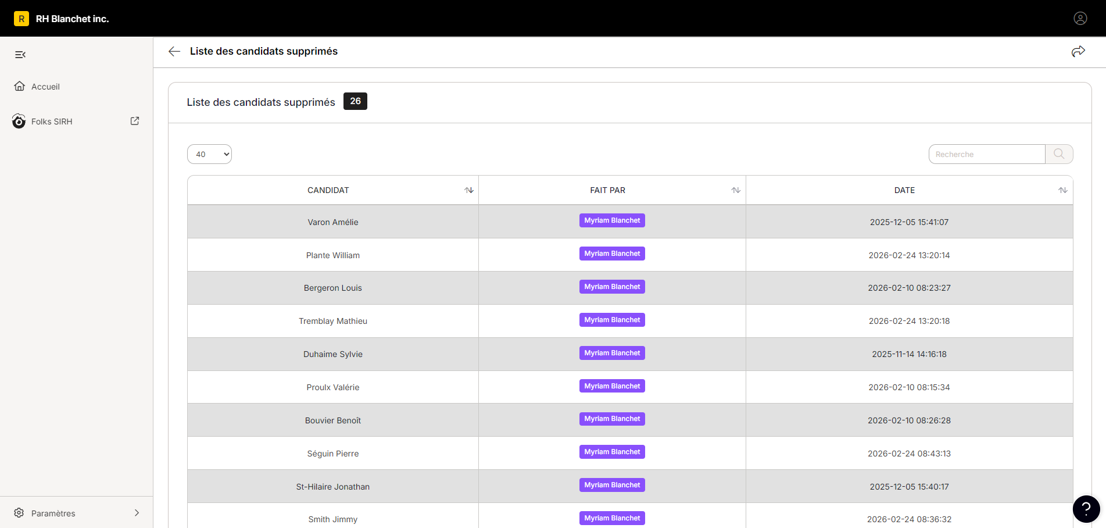Click the date 2025-12-05 15:41:07
This screenshot has width=1106, height=528.
(x=909, y=222)
